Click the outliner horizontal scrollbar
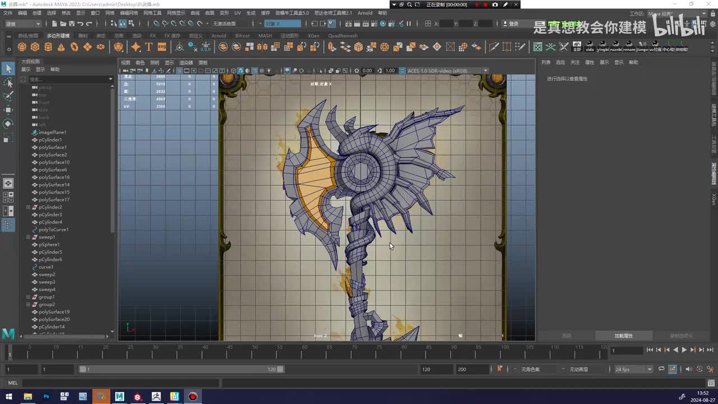Image resolution: width=718 pixels, height=404 pixels. [66, 337]
